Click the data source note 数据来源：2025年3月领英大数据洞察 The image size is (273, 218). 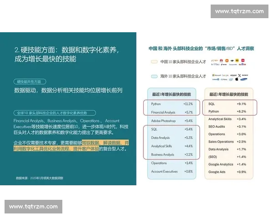[40, 178]
